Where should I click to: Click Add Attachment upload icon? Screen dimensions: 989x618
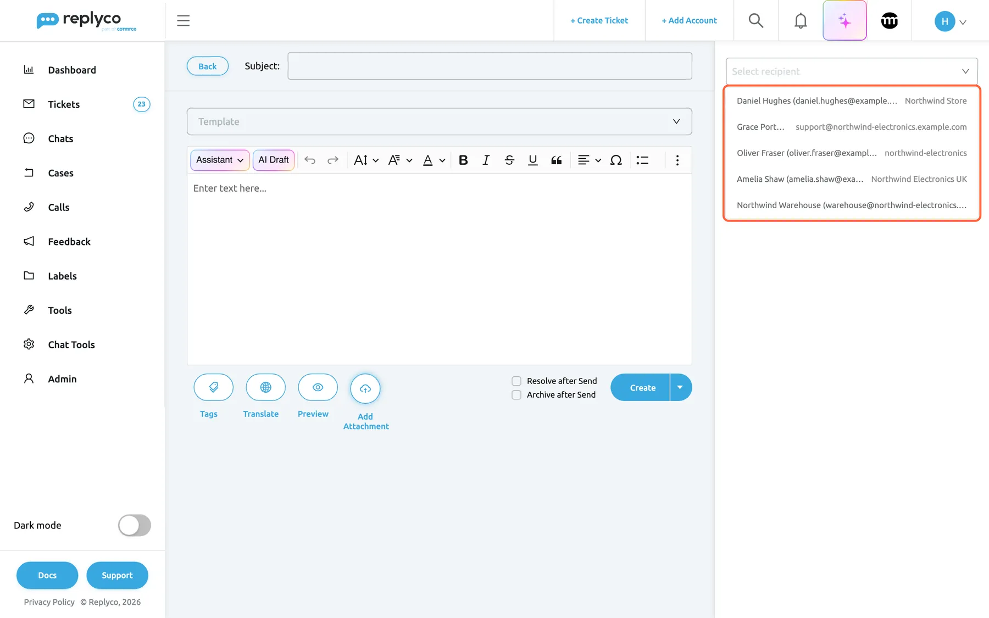(x=365, y=388)
